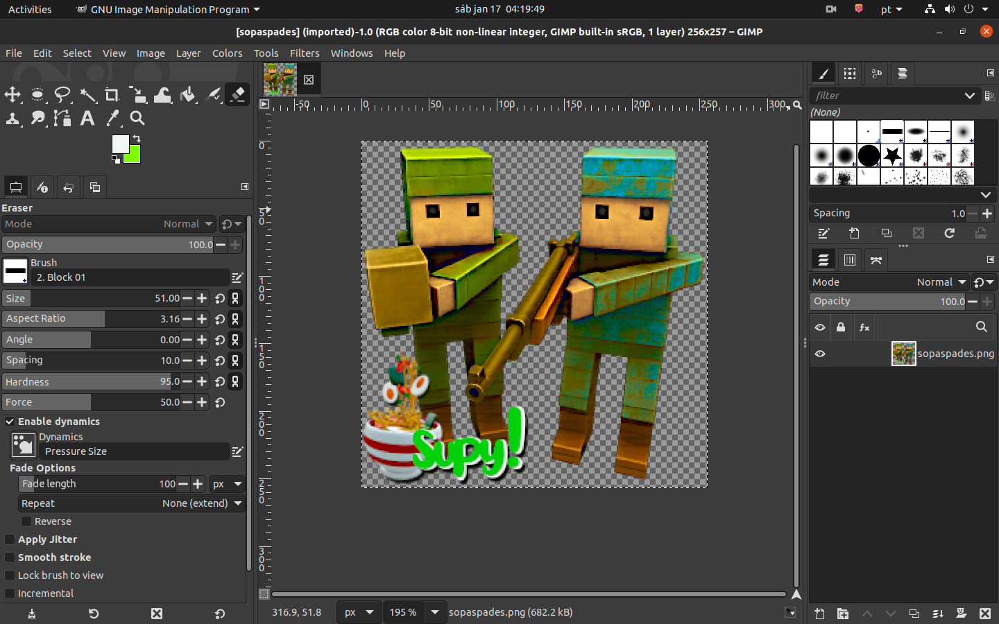Open the Repeat None (extend) dropdown
The image size is (999, 624).
(132, 503)
